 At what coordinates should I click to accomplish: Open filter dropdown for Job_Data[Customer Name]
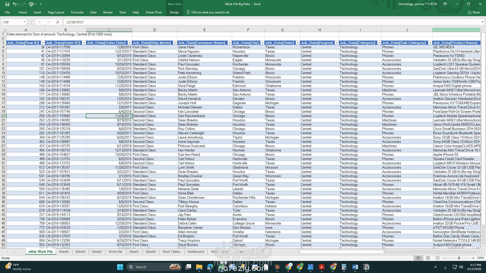point(230,43)
